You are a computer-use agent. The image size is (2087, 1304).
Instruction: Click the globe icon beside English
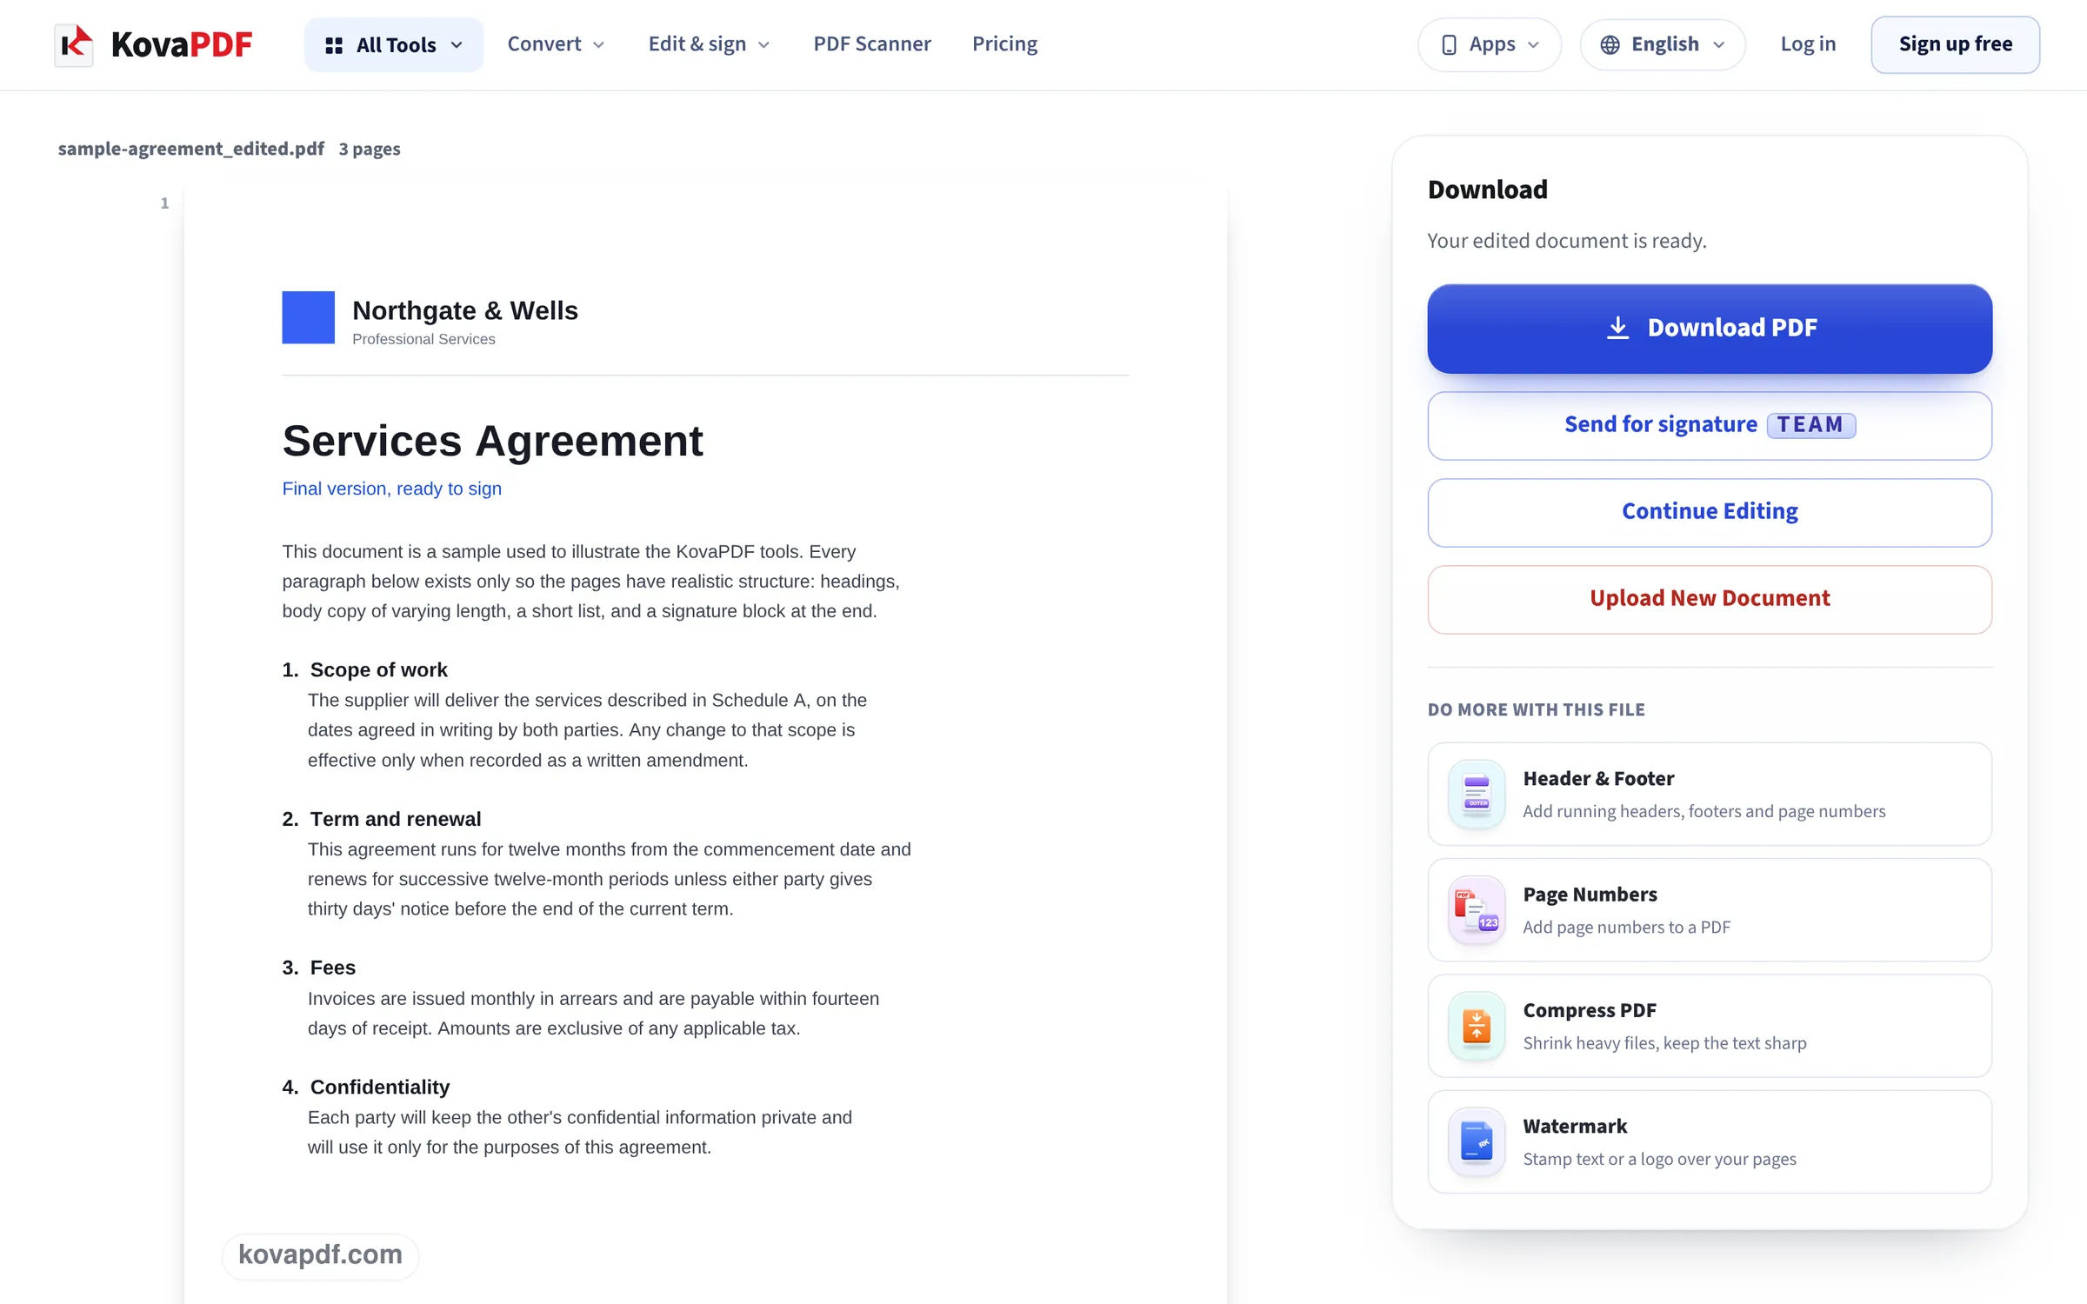point(1610,44)
